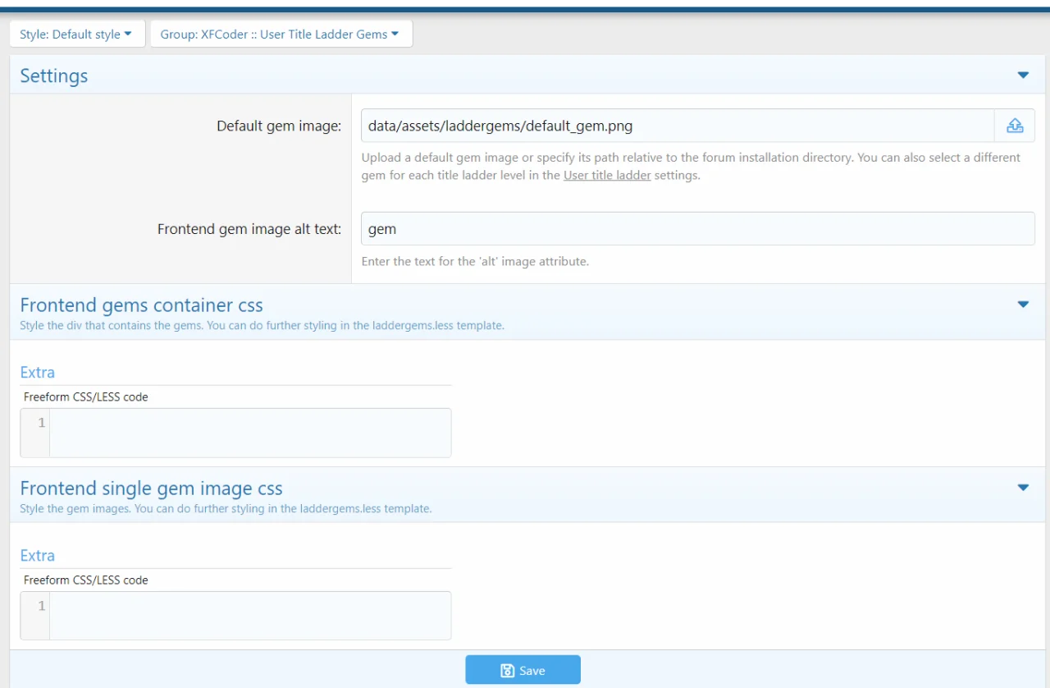The height and width of the screenshot is (688, 1050).
Task: Open the User title ladder link
Action: click(607, 176)
